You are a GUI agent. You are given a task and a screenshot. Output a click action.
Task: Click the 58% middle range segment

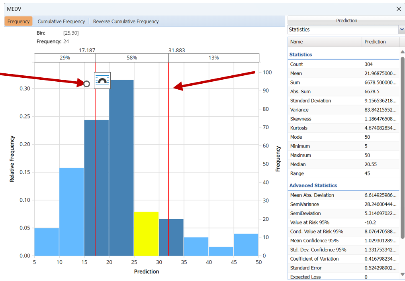click(x=132, y=58)
